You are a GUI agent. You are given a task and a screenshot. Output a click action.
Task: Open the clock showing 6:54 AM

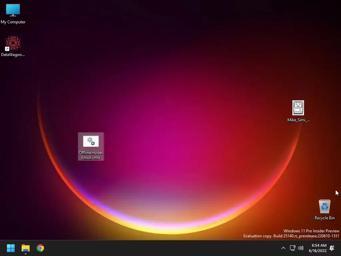[319, 245]
